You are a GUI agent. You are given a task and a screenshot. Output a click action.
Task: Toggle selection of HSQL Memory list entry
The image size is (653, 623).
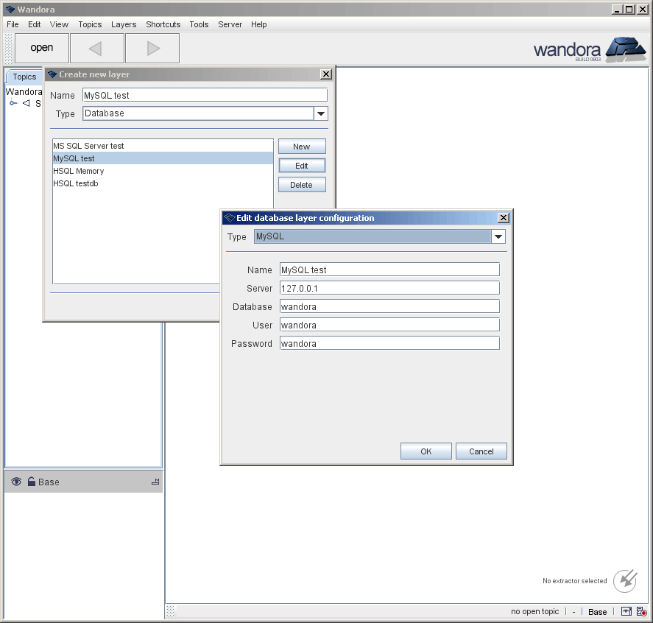pyautogui.click(x=78, y=171)
